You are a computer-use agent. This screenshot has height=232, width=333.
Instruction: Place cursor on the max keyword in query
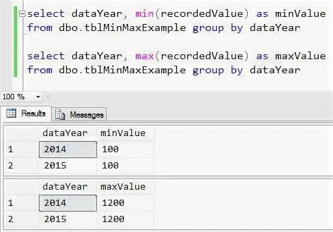(x=144, y=56)
